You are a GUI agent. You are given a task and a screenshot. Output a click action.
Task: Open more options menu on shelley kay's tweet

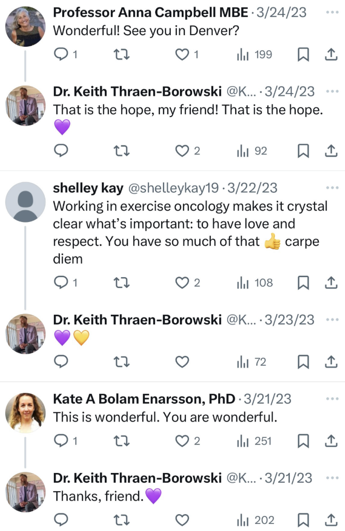pos(332,188)
